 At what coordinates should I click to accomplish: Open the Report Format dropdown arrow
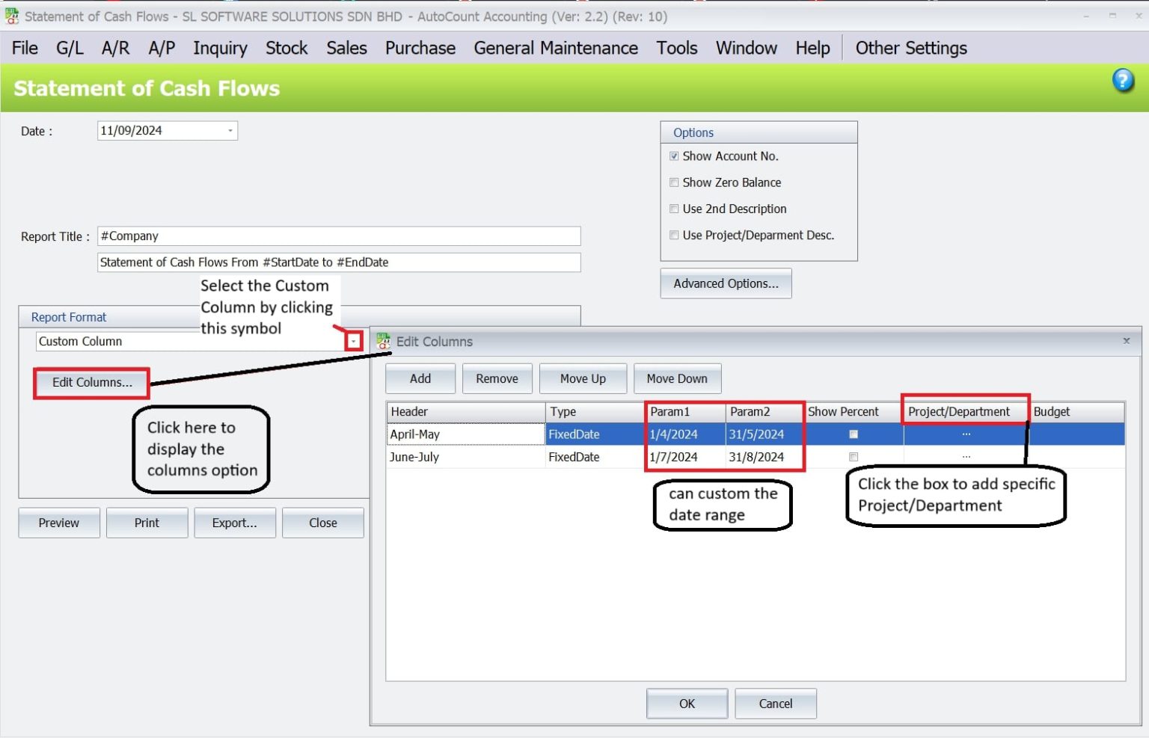[x=354, y=341]
